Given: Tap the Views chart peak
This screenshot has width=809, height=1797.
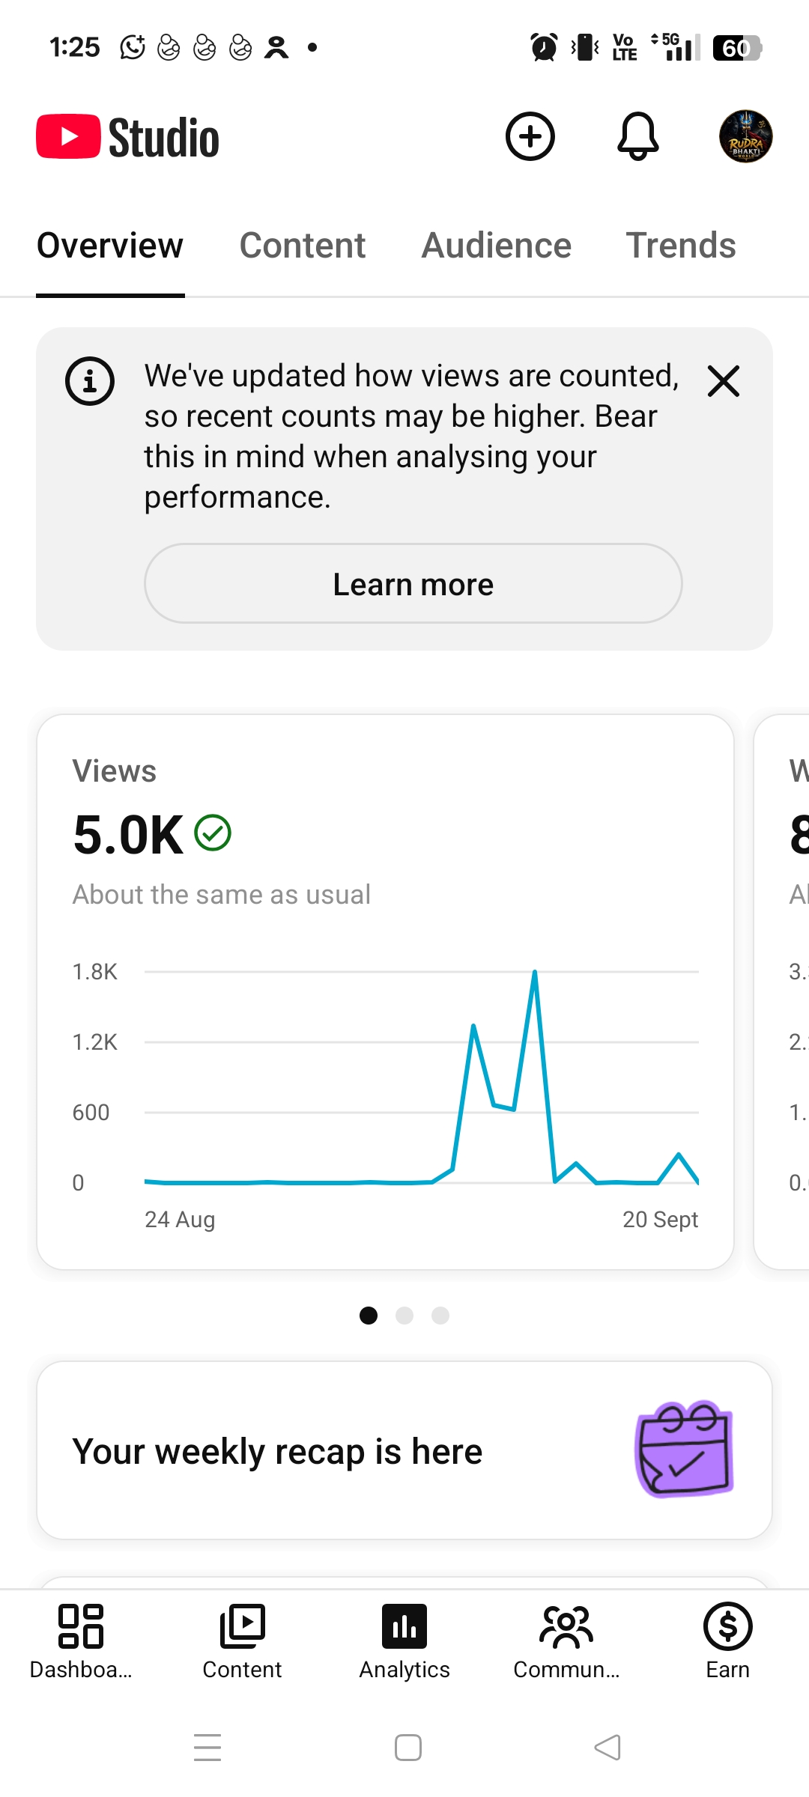Looking at the screenshot, I should click(x=535, y=972).
